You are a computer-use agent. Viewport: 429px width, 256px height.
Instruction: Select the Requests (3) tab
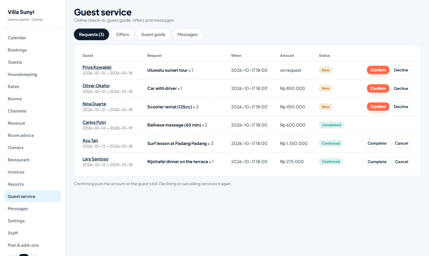click(91, 35)
